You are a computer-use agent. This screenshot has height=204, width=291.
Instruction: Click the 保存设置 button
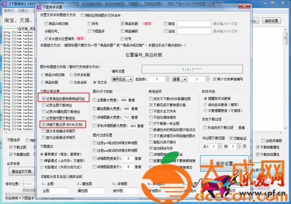(x=224, y=163)
